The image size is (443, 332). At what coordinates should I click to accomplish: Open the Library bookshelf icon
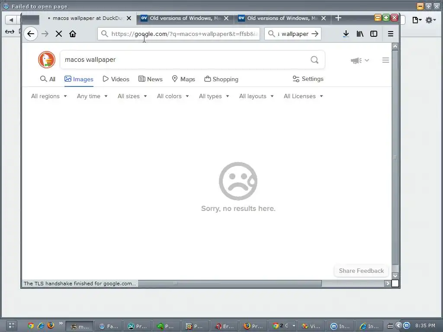[360, 34]
